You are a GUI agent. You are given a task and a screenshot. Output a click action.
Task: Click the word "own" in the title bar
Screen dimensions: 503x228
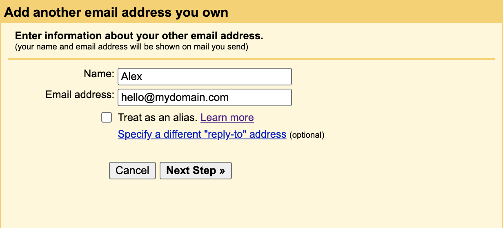pyautogui.click(x=215, y=12)
